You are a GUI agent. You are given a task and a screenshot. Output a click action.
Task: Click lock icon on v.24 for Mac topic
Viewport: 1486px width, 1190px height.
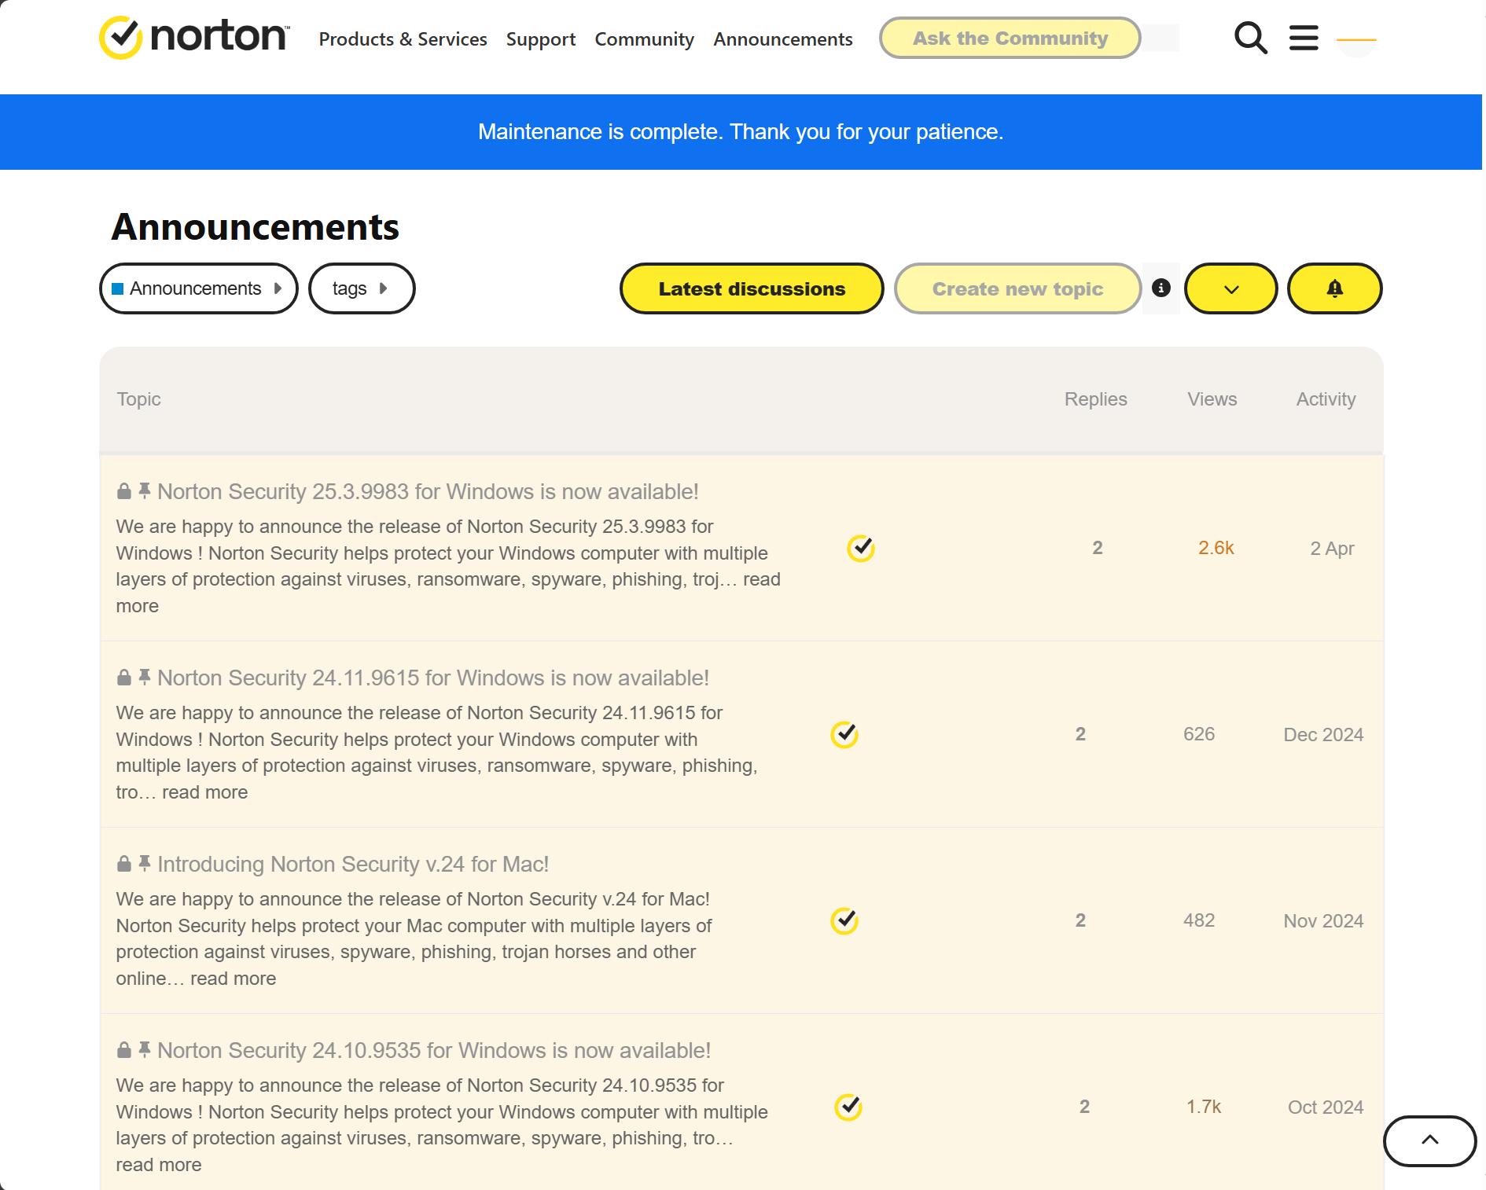(x=124, y=865)
